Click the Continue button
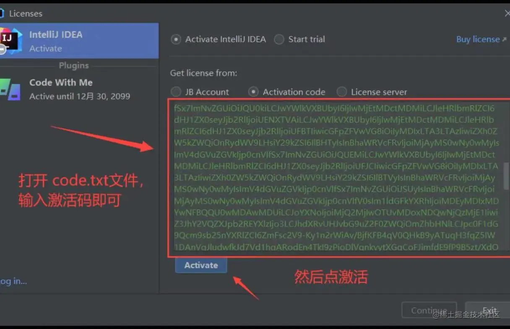 click(x=429, y=311)
